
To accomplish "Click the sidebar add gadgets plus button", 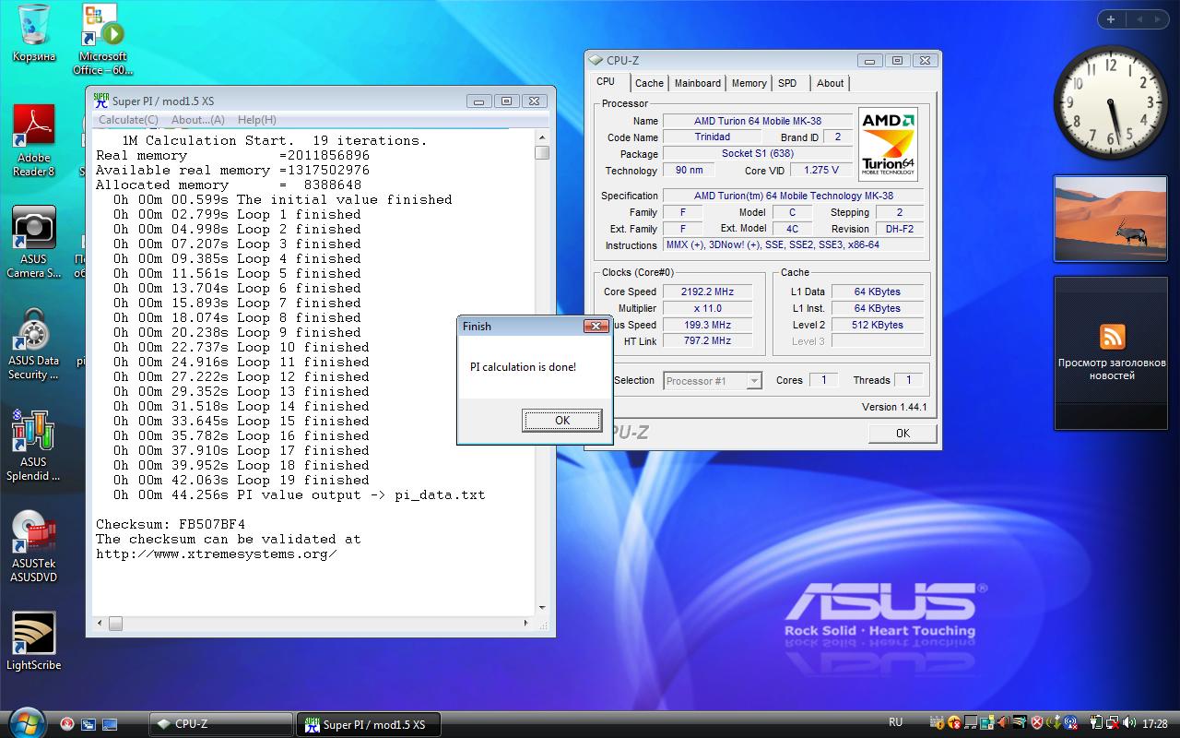I will click(x=1111, y=19).
